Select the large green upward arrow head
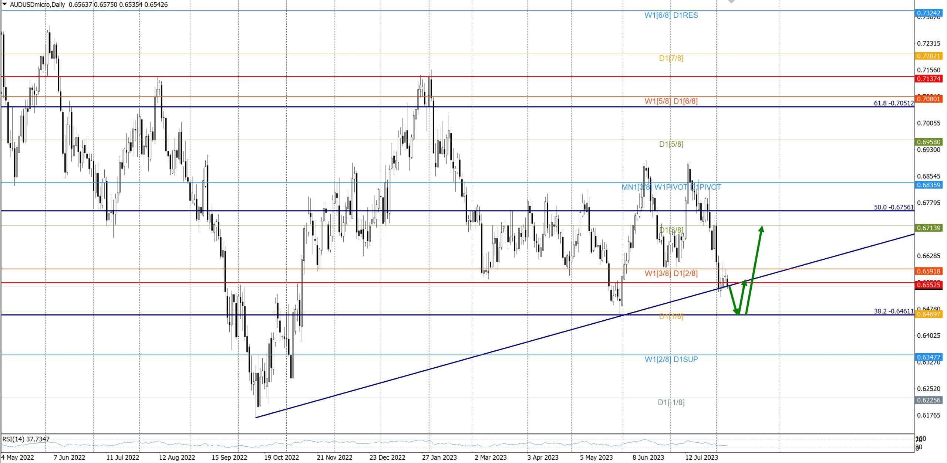This screenshot has height=463, width=947. pos(761,229)
